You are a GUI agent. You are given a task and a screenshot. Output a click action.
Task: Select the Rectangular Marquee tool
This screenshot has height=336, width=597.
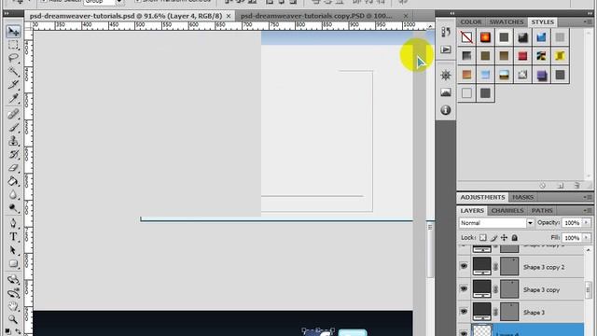pyautogui.click(x=13, y=45)
